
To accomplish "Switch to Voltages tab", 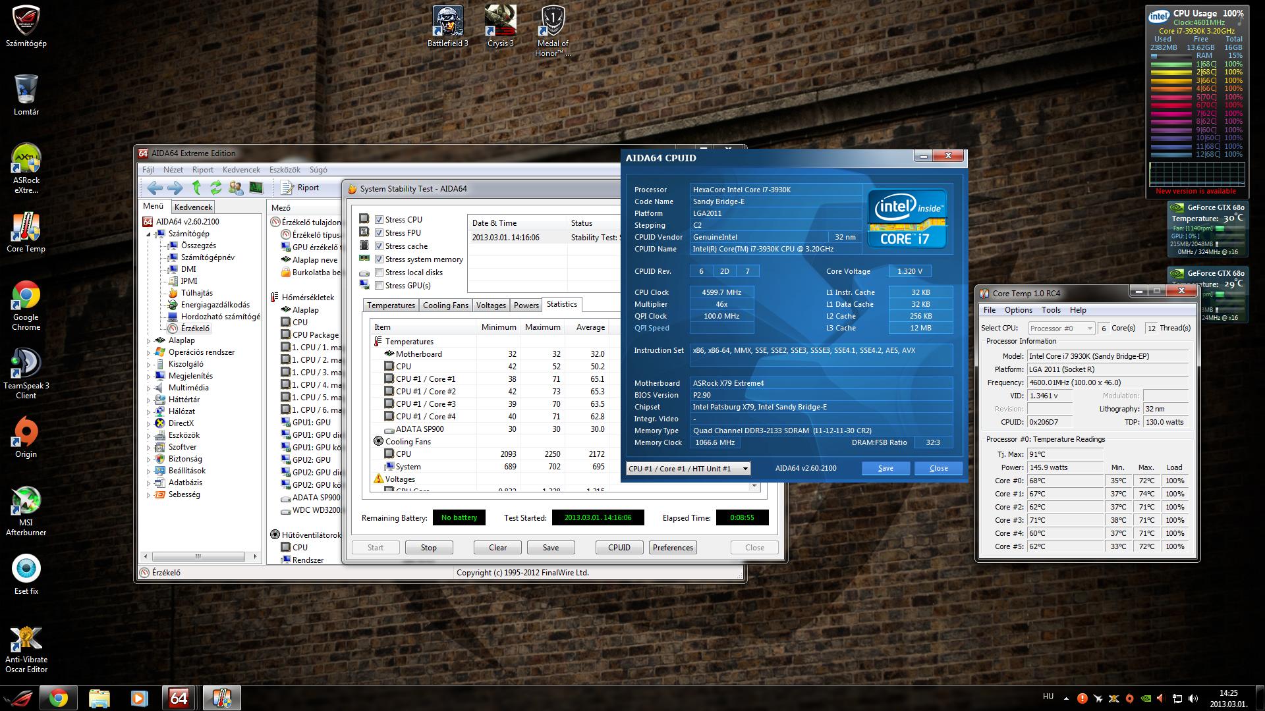I will coord(491,305).
